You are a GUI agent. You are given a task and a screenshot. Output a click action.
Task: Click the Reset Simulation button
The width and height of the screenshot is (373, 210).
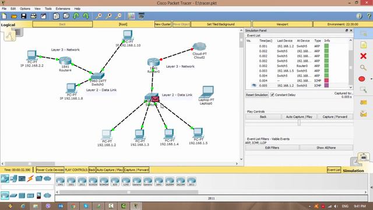click(257, 94)
